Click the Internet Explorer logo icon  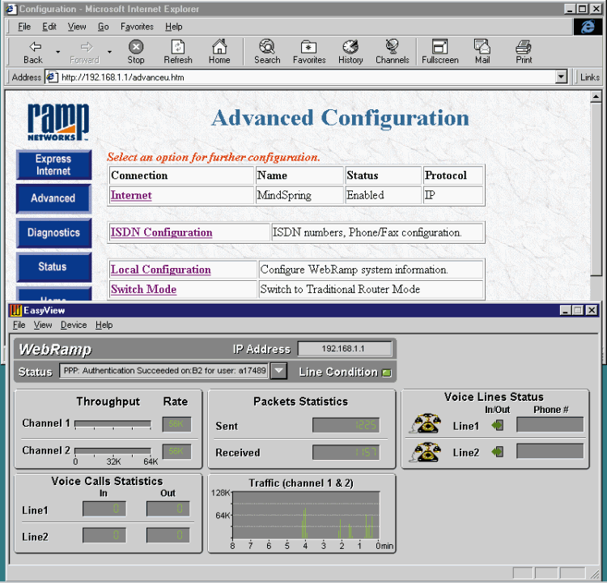588,27
